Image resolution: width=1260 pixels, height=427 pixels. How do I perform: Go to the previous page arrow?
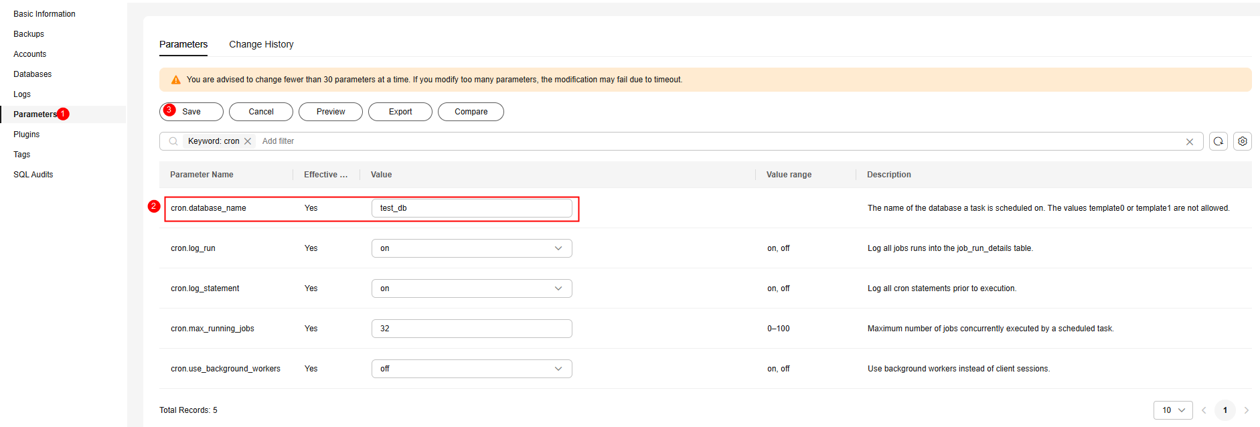click(x=1204, y=410)
